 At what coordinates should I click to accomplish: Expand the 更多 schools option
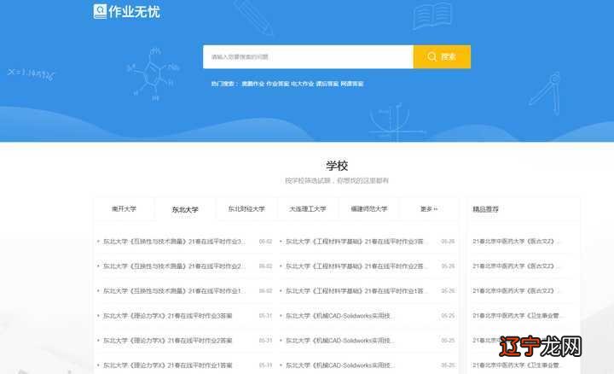point(429,209)
